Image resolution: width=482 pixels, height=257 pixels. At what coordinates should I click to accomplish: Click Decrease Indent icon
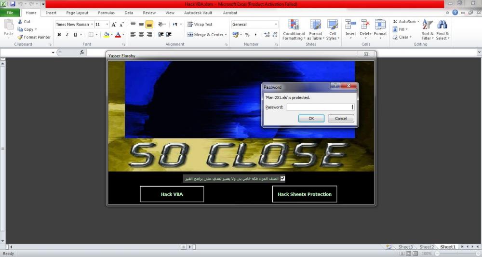pos(161,34)
